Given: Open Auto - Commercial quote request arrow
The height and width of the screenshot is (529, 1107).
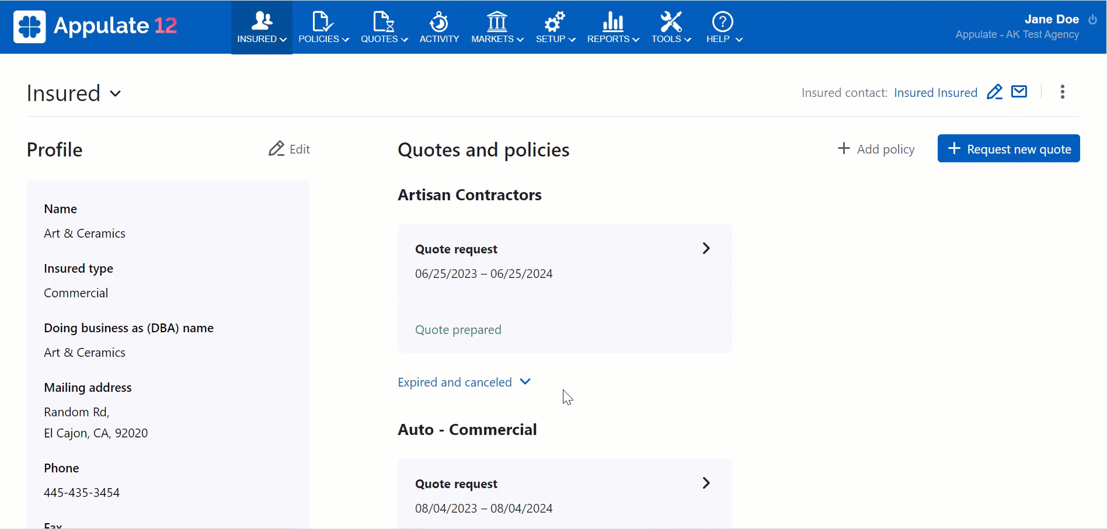Looking at the screenshot, I should tap(706, 483).
